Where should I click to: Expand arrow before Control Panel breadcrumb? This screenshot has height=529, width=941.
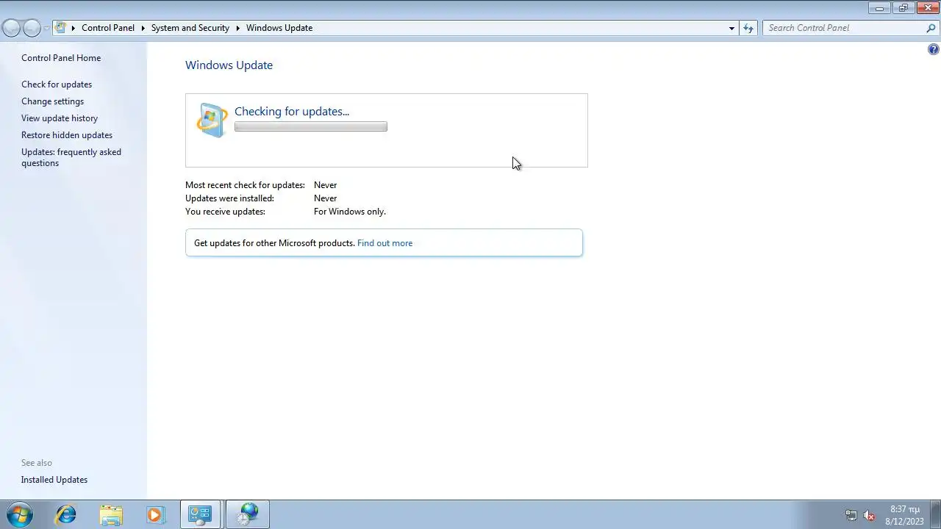tap(74, 28)
